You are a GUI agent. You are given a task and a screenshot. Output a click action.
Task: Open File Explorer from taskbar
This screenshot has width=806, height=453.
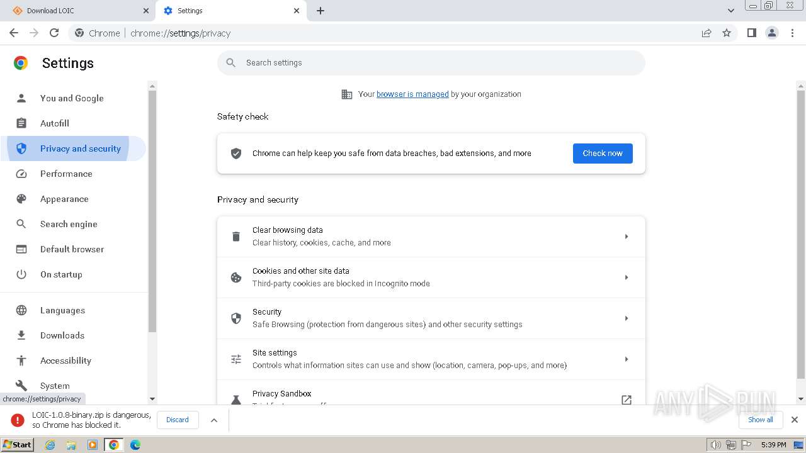tap(71, 445)
